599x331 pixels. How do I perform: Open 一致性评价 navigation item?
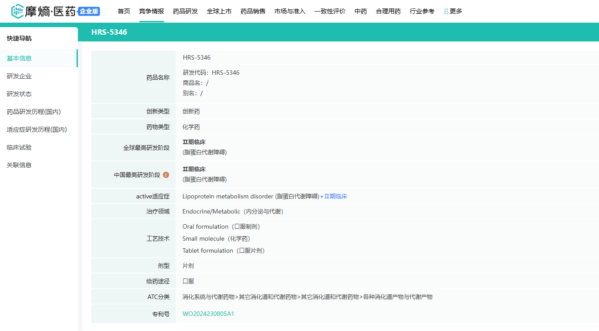pos(330,11)
